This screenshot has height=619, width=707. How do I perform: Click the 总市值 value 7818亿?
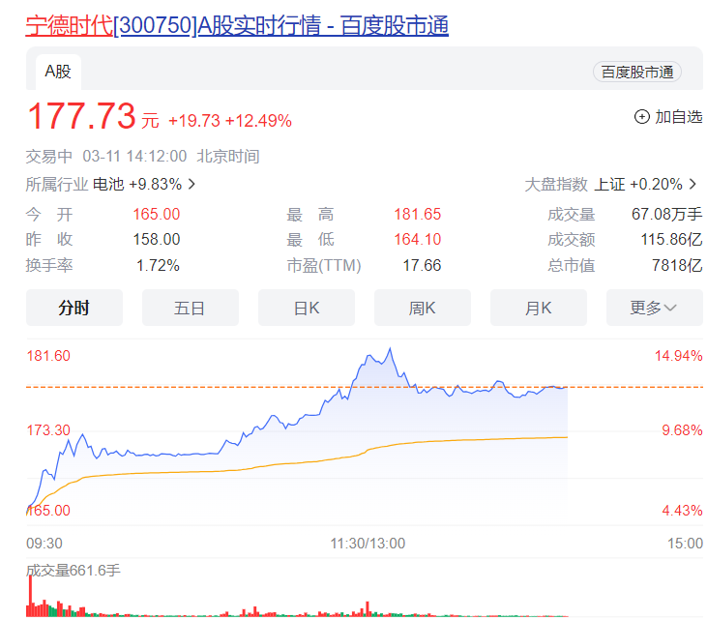tap(677, 266)
